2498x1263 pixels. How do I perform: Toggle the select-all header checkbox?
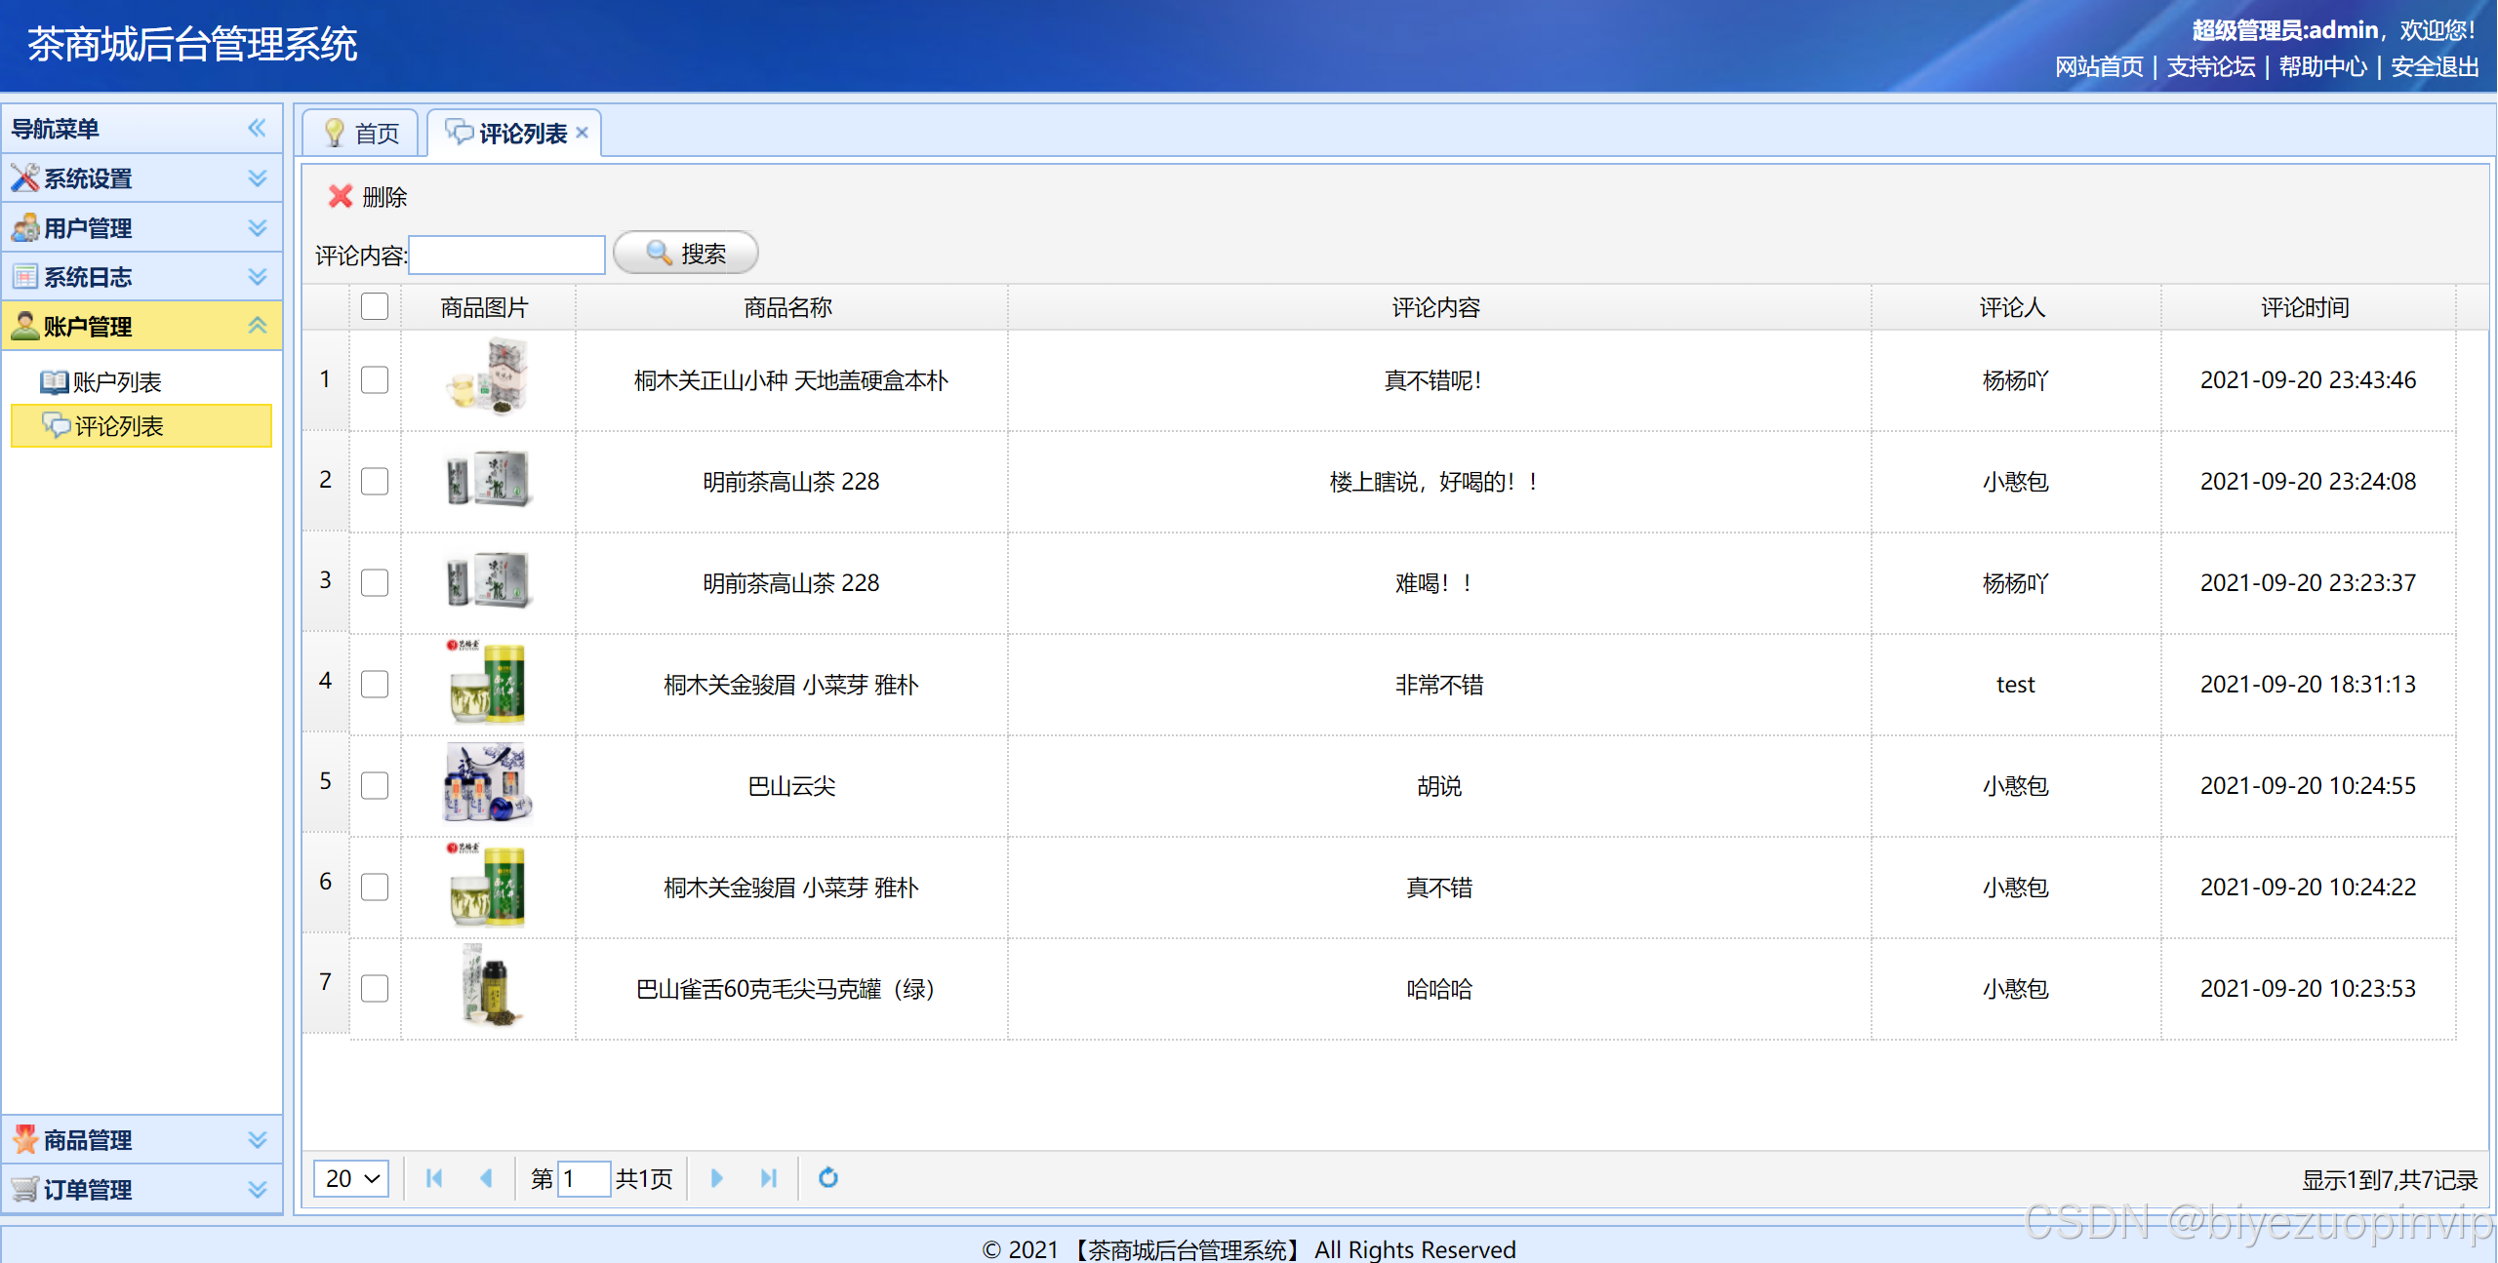(375, 307)
